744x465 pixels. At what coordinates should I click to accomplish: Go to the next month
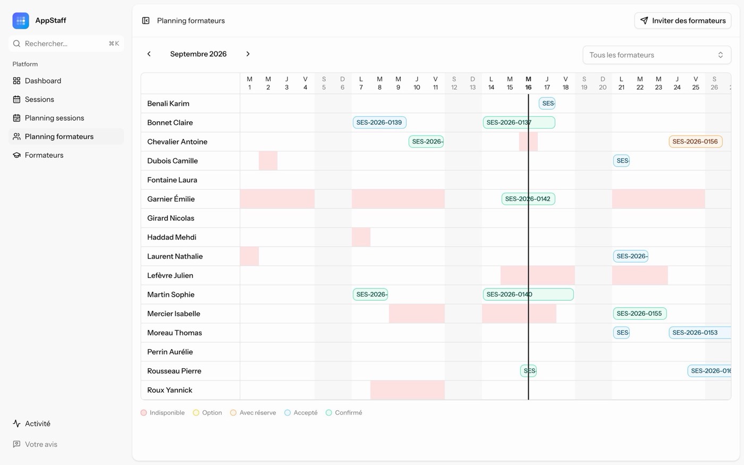click(248, 54)
